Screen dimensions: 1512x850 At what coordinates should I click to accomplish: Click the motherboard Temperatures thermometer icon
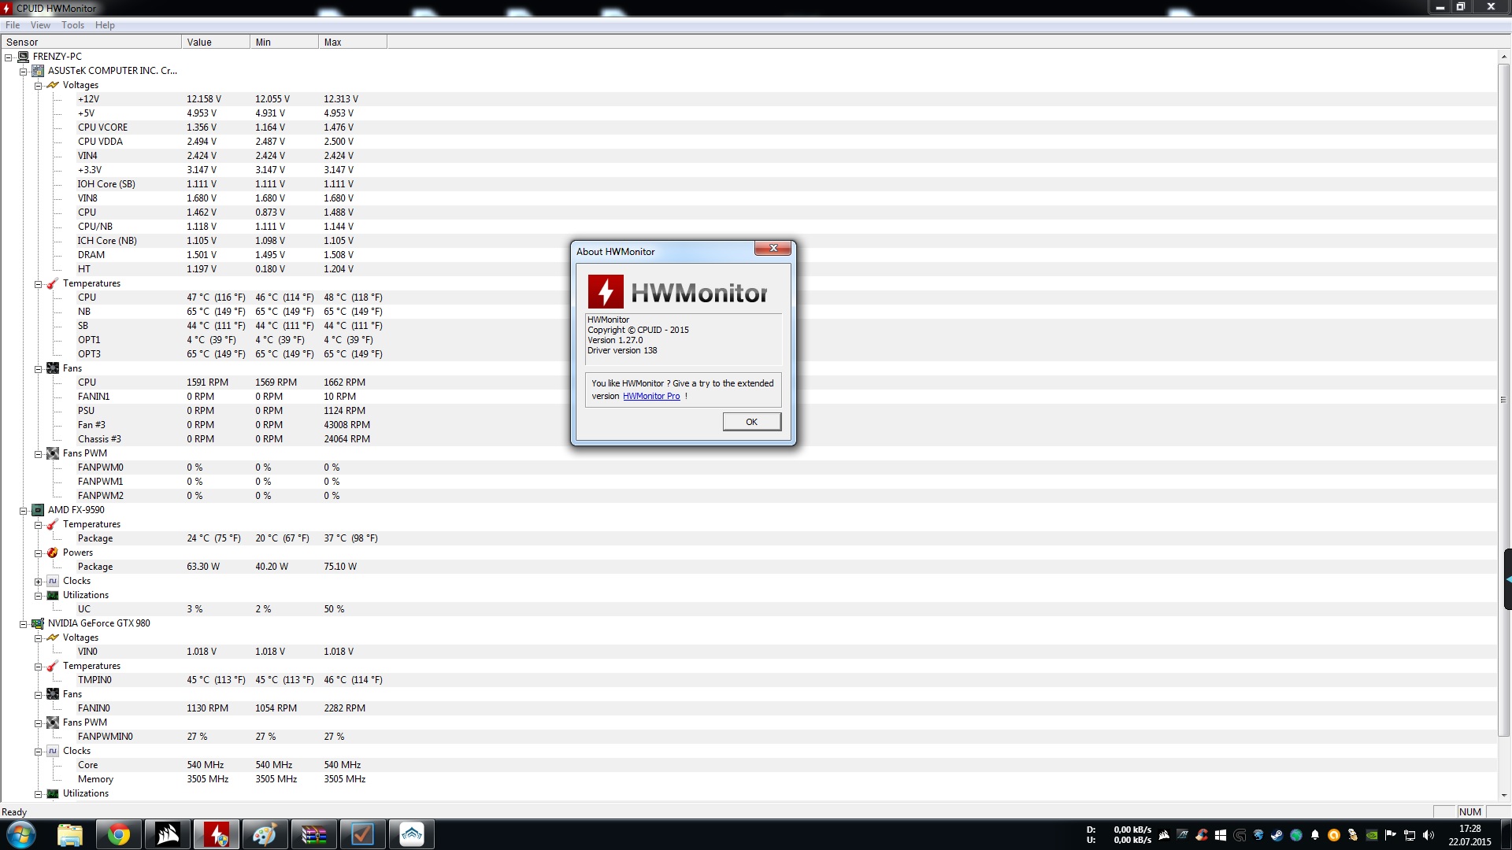[x=53, y=283]
